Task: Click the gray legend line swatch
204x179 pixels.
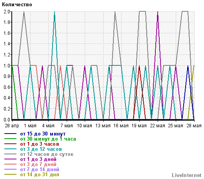Action: pos(10,154)
